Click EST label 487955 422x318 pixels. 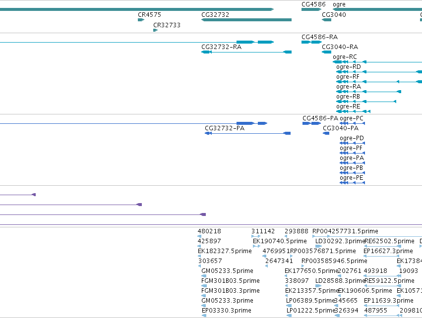click(x=375, y=311)
